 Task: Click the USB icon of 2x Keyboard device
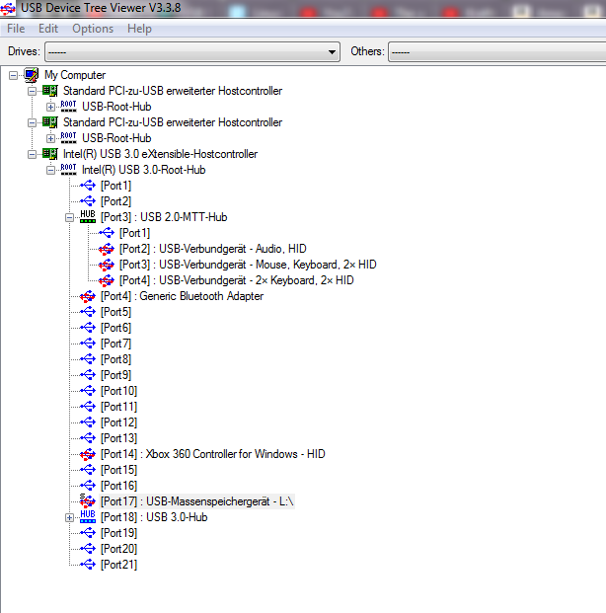[x=106, y=280]
